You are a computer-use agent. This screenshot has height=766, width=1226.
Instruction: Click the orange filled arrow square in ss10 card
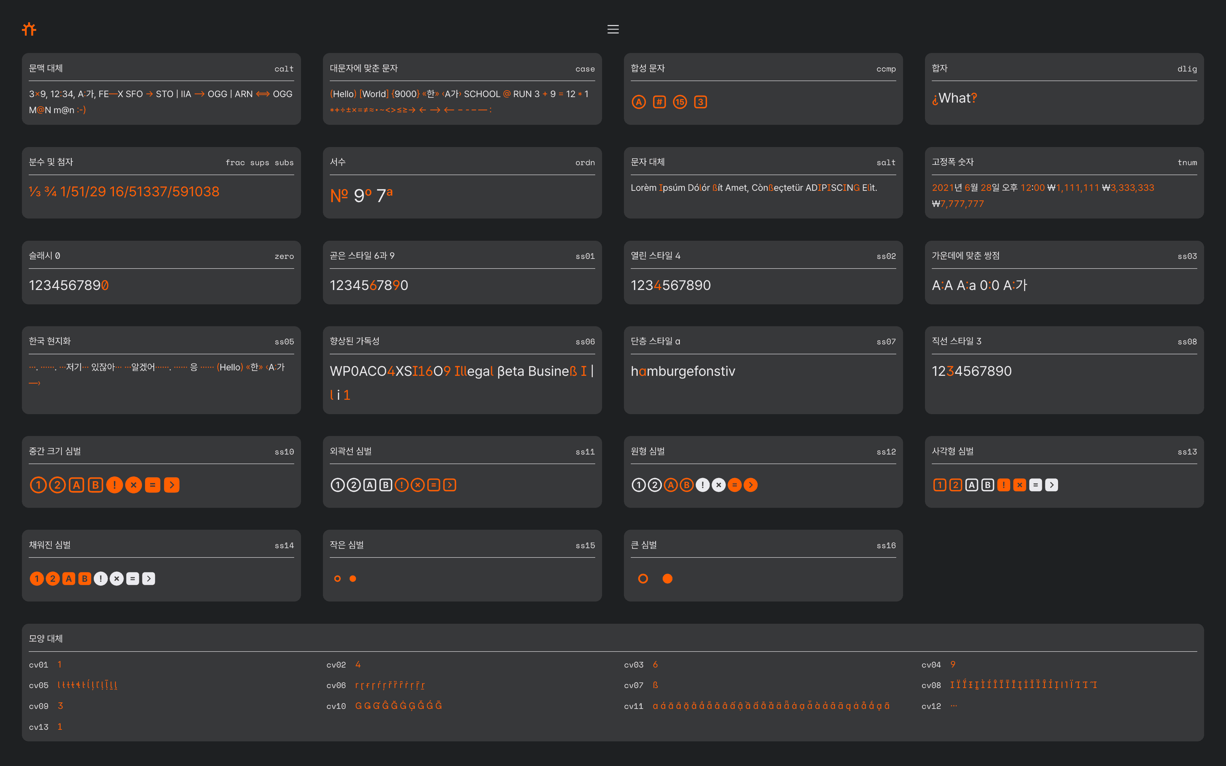click(172, 485)
